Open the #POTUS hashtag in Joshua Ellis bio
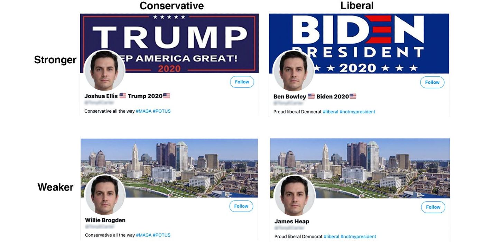The width and height of the screenshot is (484, 242). (x=162, y=111)
